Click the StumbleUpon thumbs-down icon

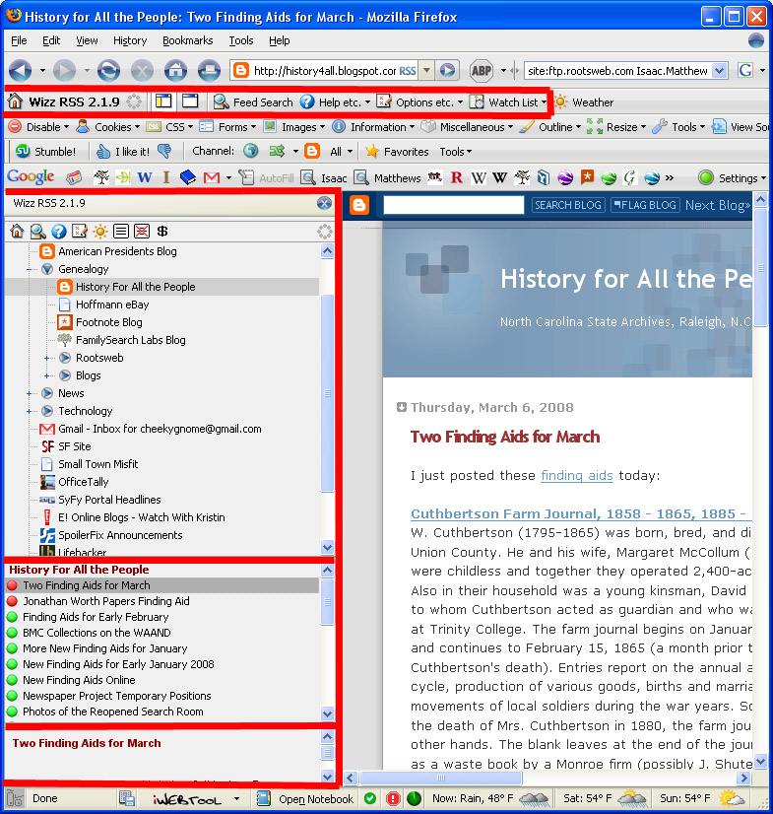(164, 151)
